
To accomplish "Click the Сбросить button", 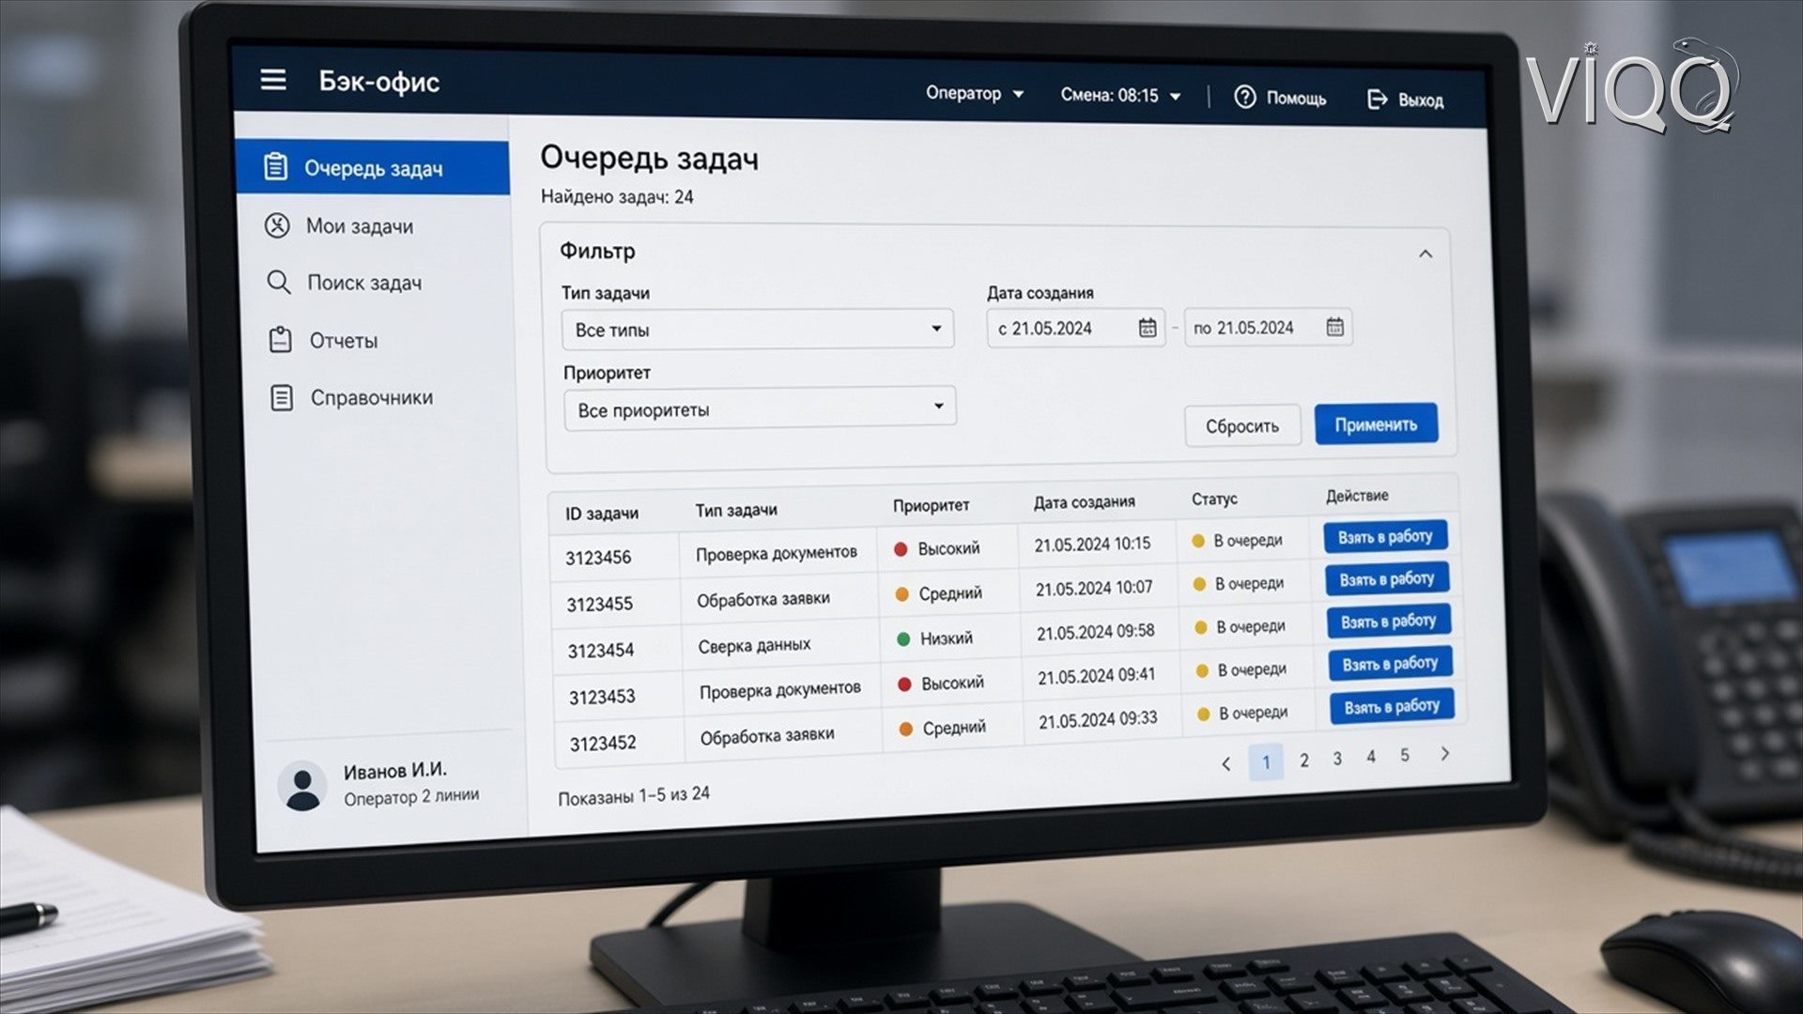I will [x=1242, y=425].
